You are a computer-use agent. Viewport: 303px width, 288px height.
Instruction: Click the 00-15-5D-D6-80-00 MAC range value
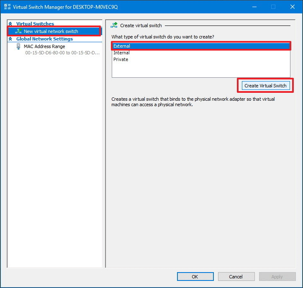click(62, 53)
